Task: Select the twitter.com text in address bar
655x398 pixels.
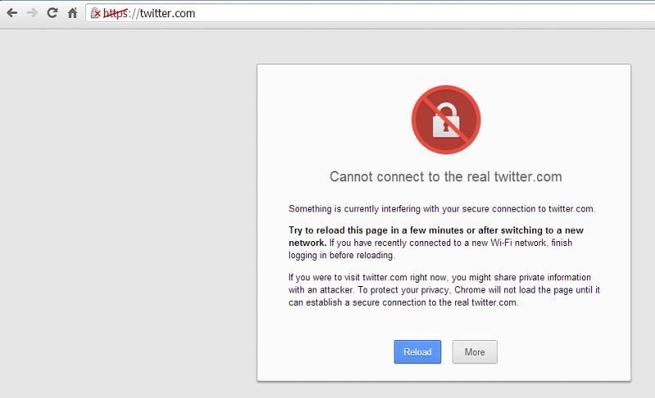Action: click(168, 13)
